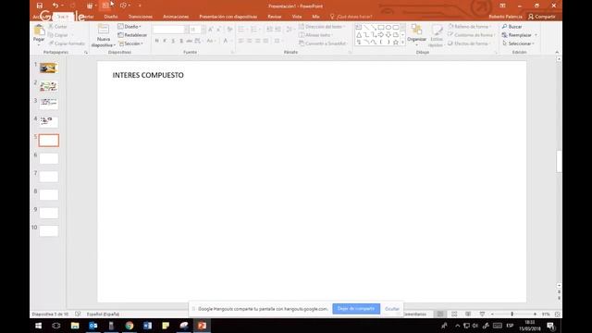592x333 pixels.
Task: Click the Undo arrow icon
Action: tap(55, 6)
